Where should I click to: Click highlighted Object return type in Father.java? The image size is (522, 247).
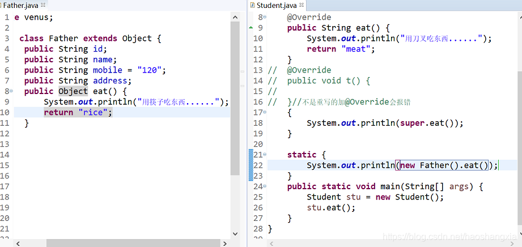point(73,91)
